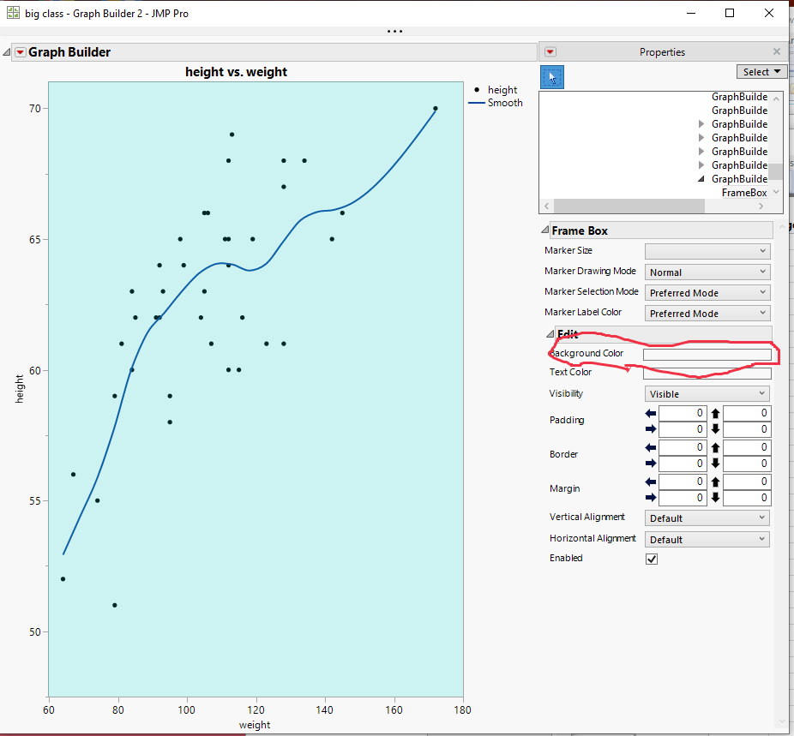Open the Marker Drawing Mode dropdown
This screenshot has height=736, width=794.
[707, 272]
